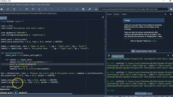Close the Code.py editor tab

[x=5, y=18]
